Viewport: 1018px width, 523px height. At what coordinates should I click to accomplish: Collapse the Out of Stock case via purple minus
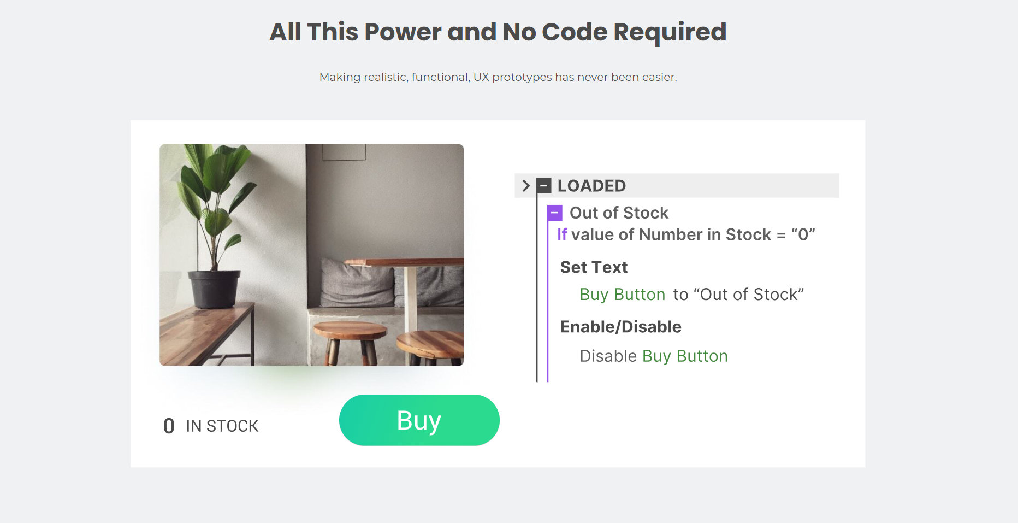pos(555,213)
